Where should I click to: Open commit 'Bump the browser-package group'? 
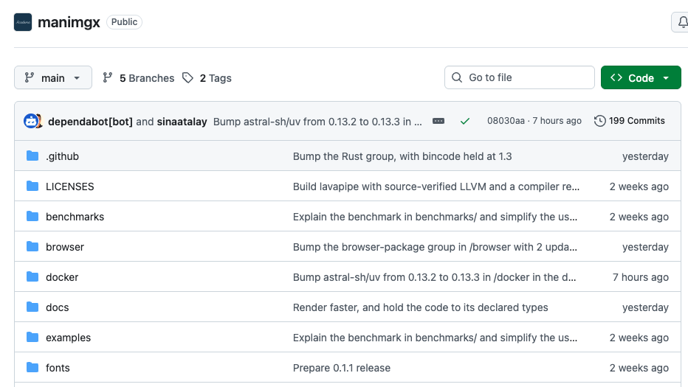point(436,247)
